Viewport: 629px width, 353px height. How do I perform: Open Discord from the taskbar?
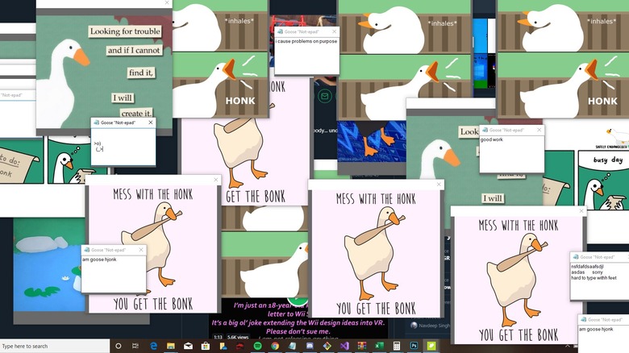pyautogui.click(x=310, y=346)
